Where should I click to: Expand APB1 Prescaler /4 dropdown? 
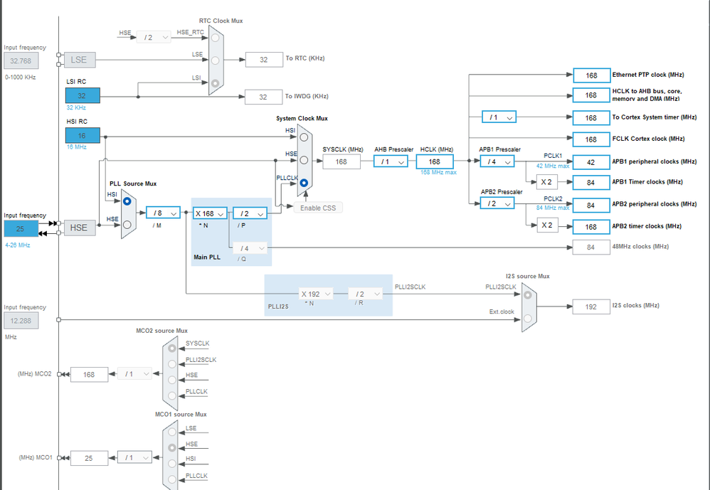click(x=497, y=161)
